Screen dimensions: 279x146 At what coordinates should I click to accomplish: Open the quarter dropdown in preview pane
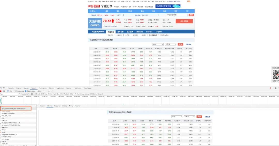(189, 116)
